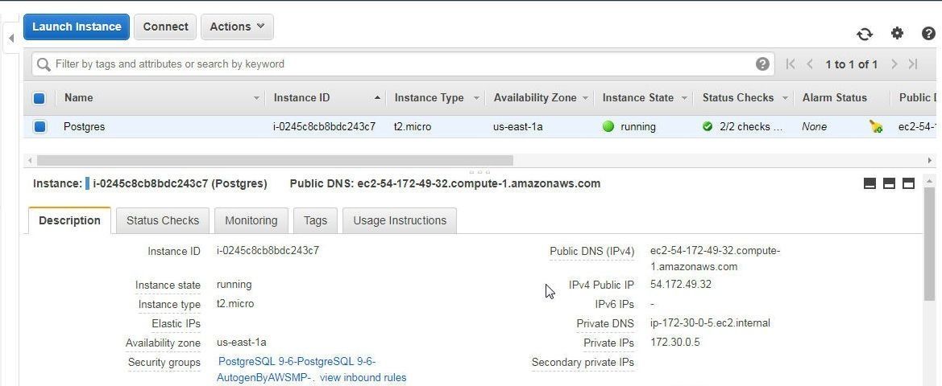Open the help question mark icon
The height and width of the screenshot is (386, 942).
[928, 34]
